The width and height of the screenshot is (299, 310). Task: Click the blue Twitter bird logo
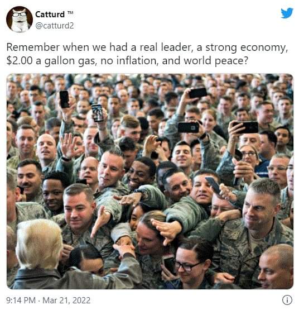coord(287,13)
